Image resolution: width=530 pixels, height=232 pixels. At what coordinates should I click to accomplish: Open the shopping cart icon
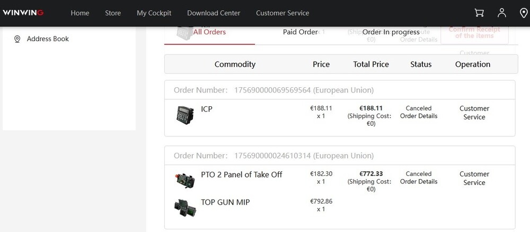479,13
